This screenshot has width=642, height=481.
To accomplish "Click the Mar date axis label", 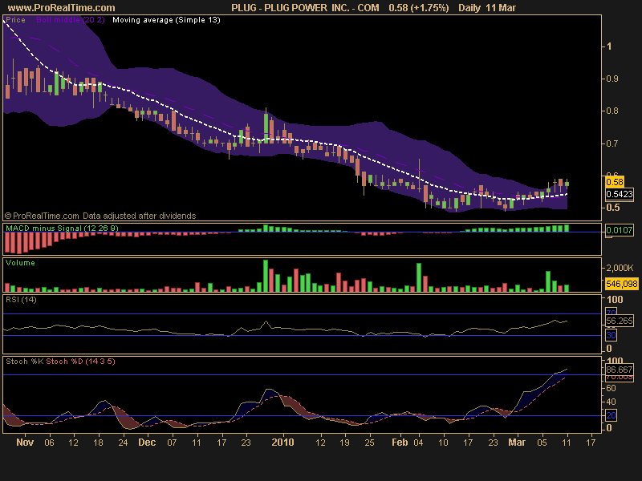I will point(517,443).
